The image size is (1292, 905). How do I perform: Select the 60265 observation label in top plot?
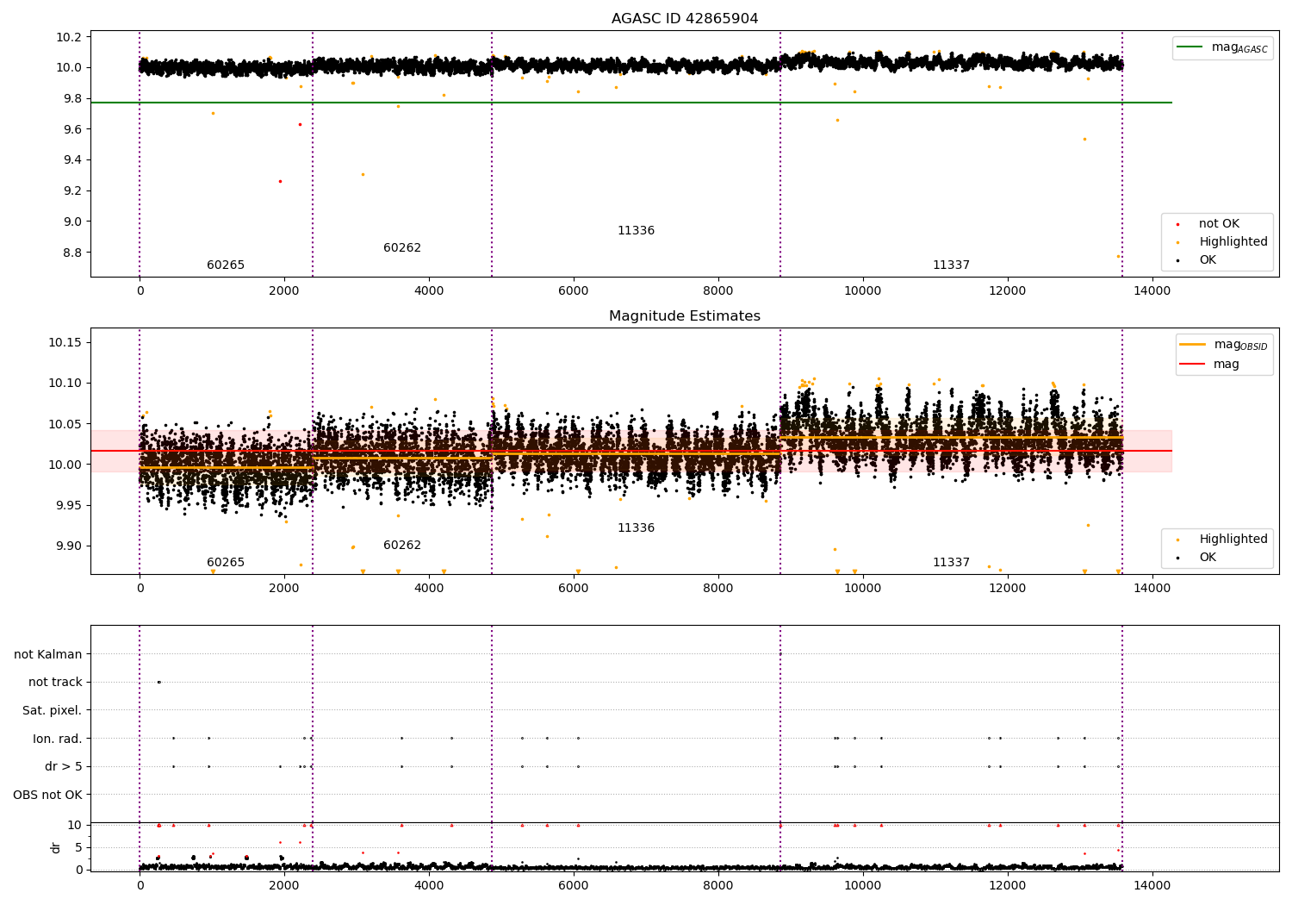point(226,265)
